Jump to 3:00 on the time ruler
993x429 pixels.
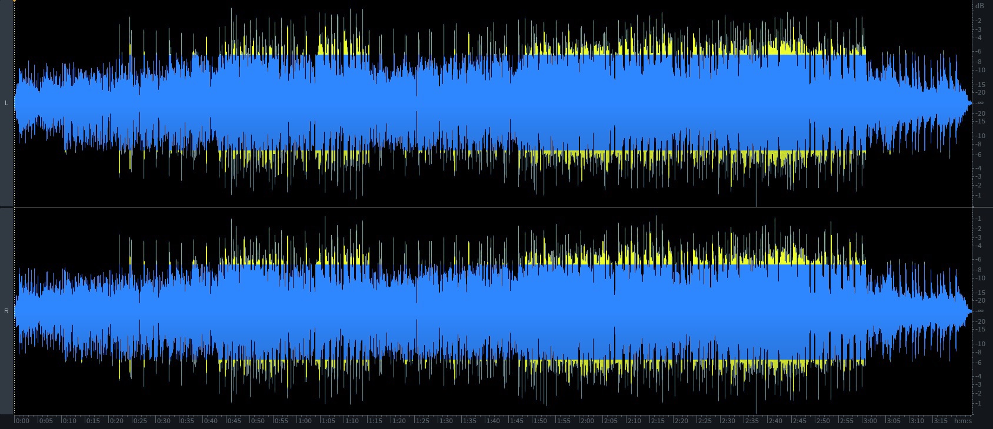pyautogui.click(x=869, y=421)
